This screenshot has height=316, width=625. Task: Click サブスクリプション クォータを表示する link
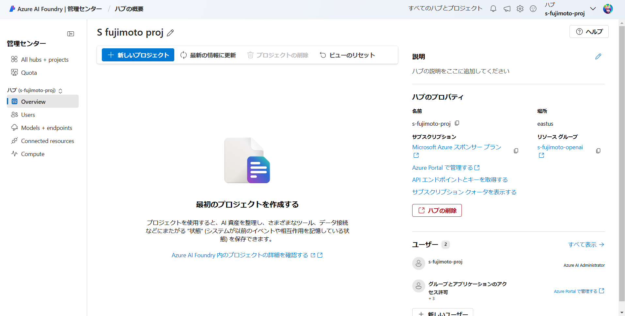pos(464,192)
